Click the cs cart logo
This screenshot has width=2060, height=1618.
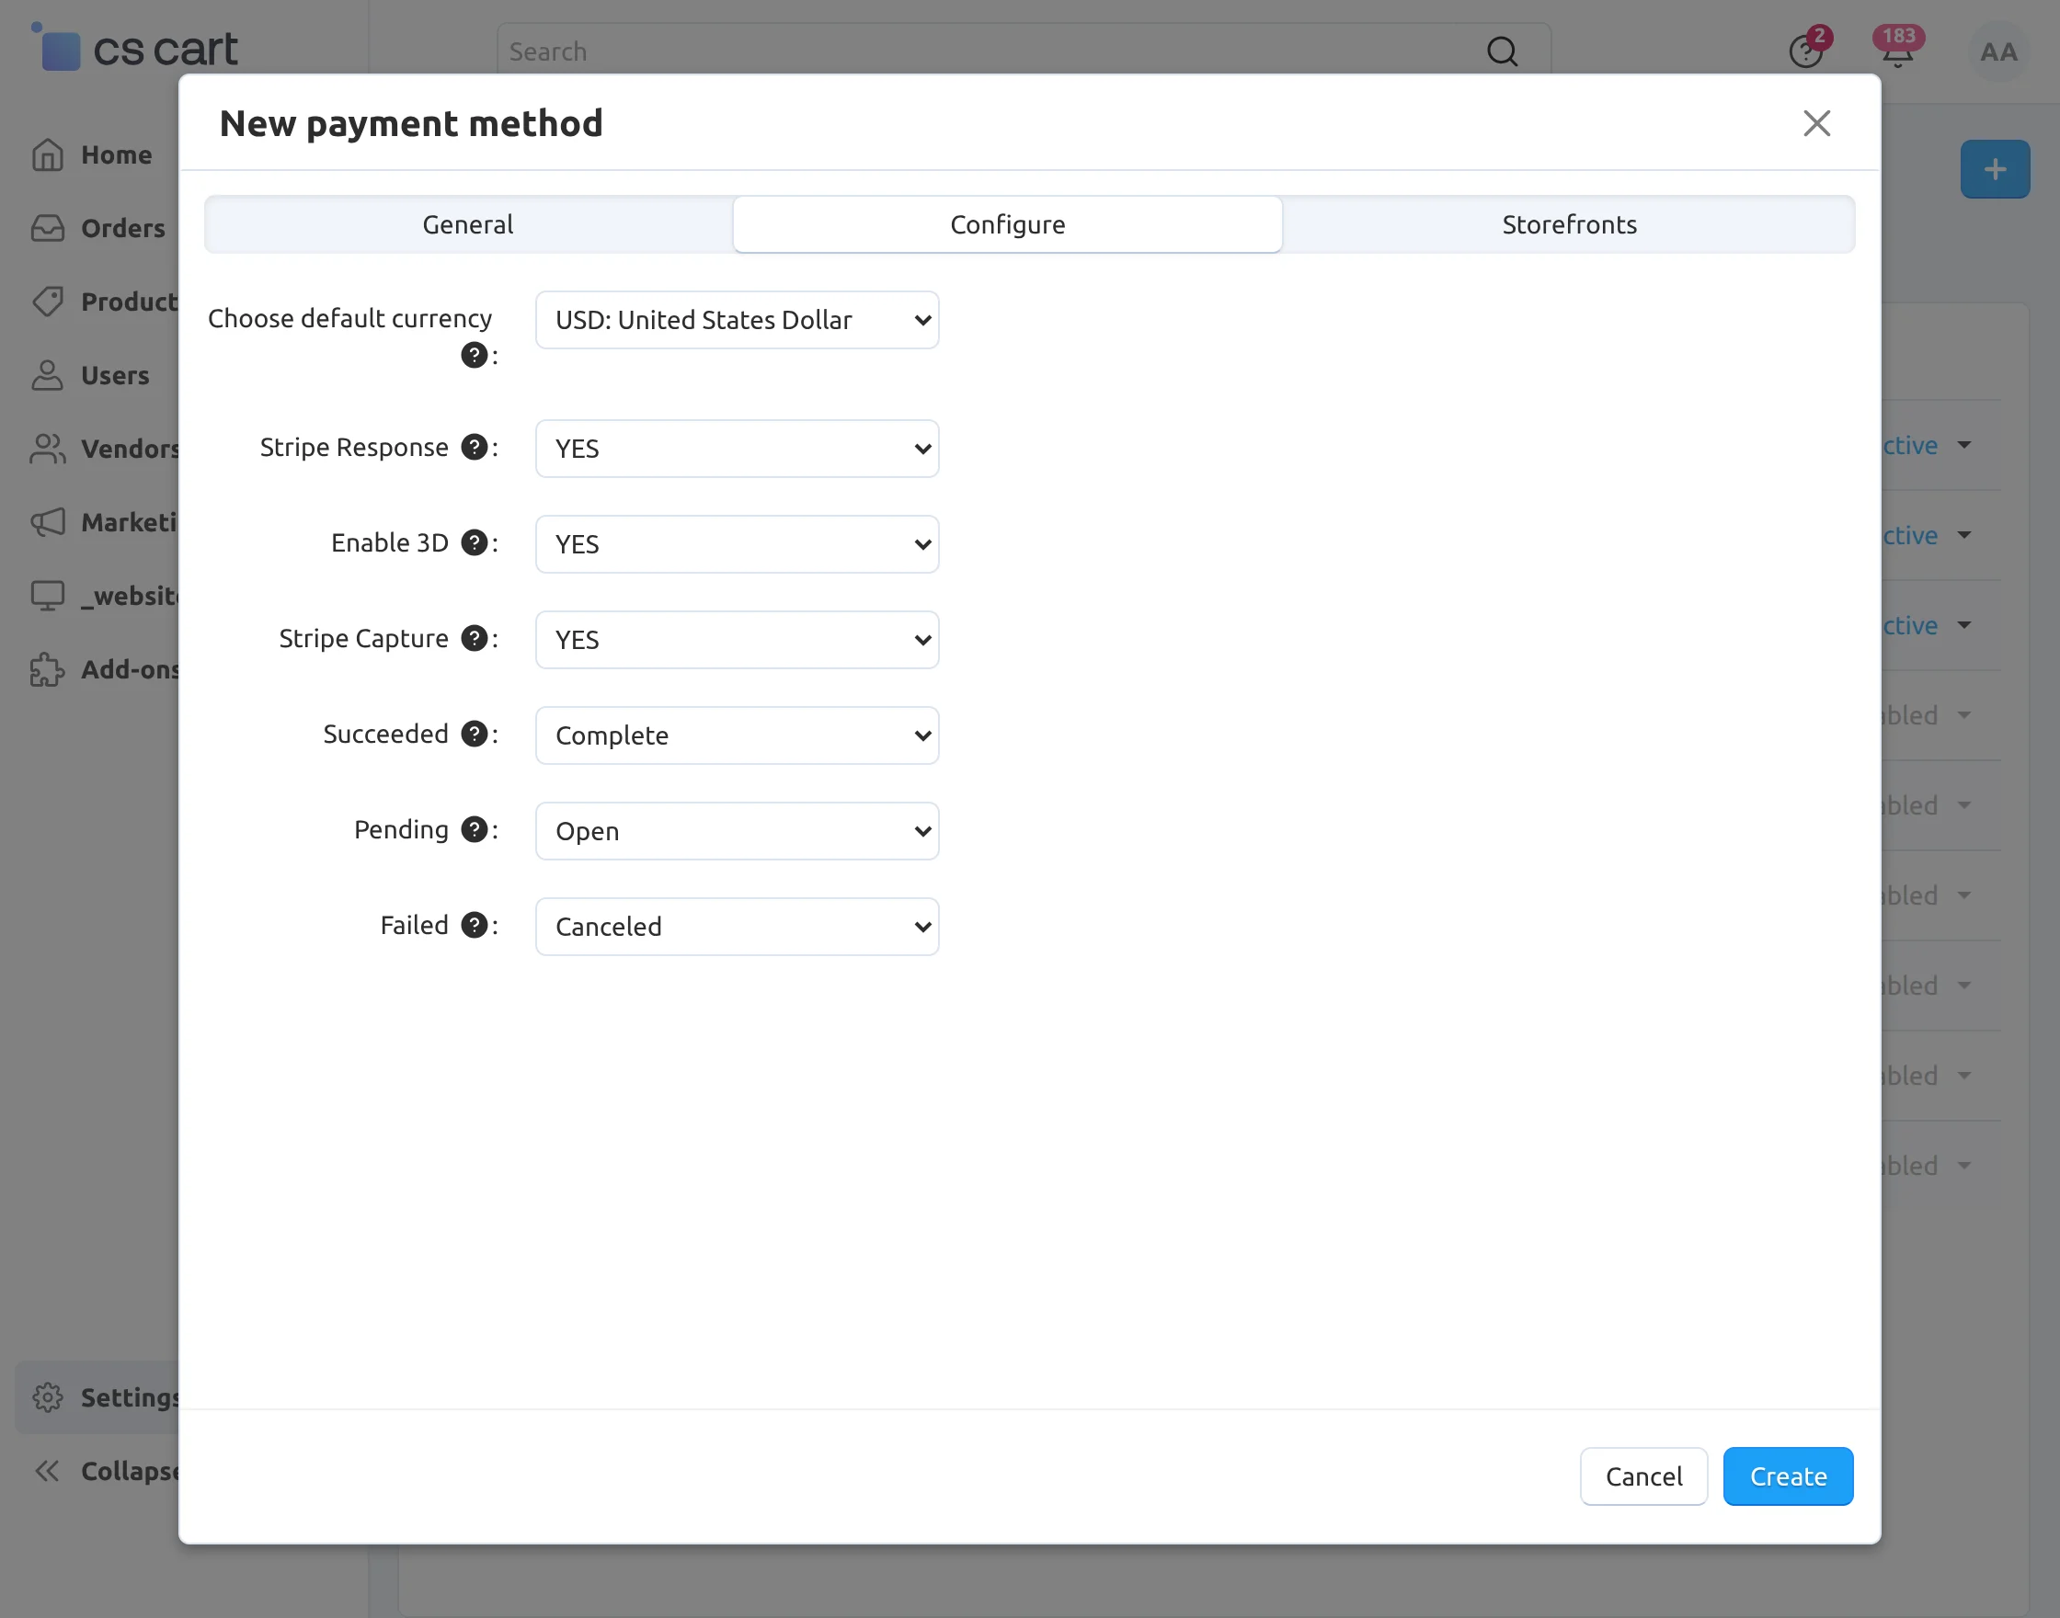133,48
